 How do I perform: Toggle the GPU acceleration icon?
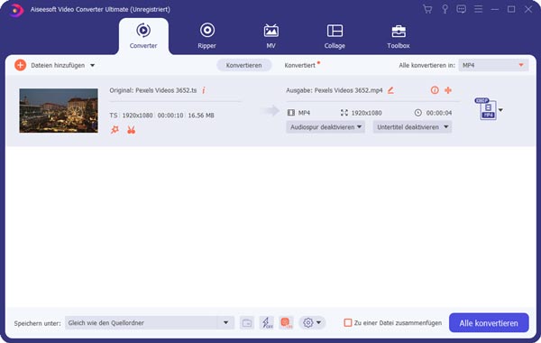(x=286, y=323)
